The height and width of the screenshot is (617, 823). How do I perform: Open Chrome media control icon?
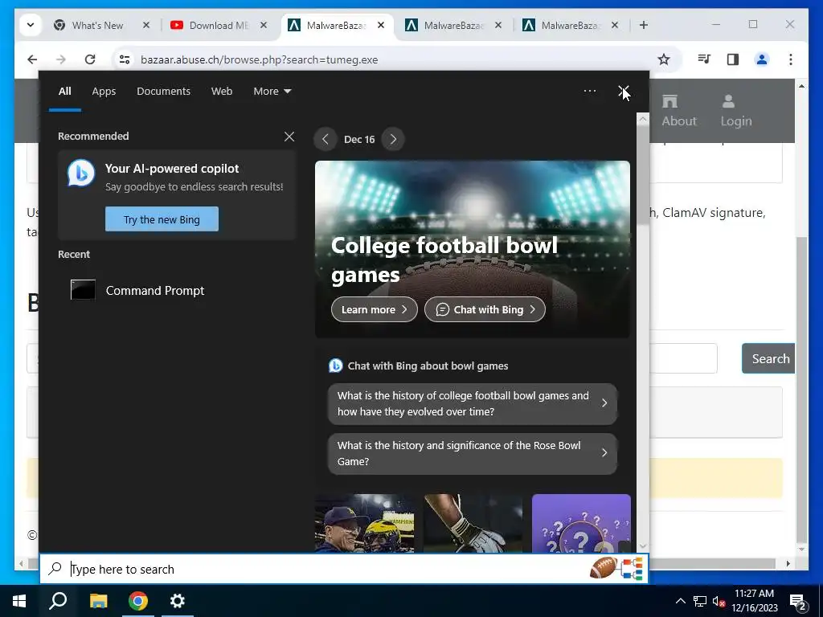(704, 59)
